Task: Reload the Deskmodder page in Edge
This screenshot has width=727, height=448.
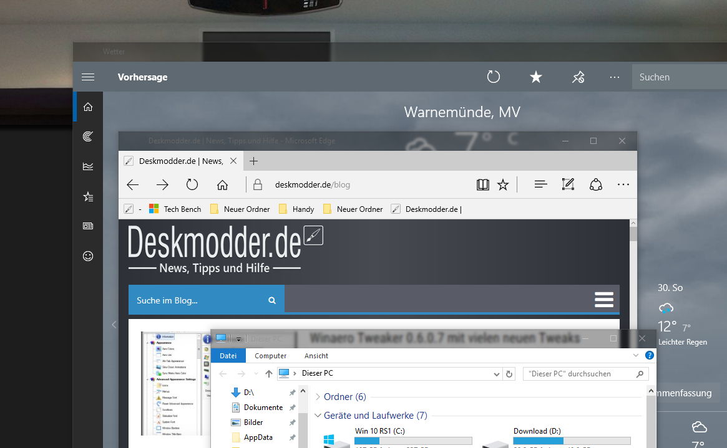Action: click(192, 184)
